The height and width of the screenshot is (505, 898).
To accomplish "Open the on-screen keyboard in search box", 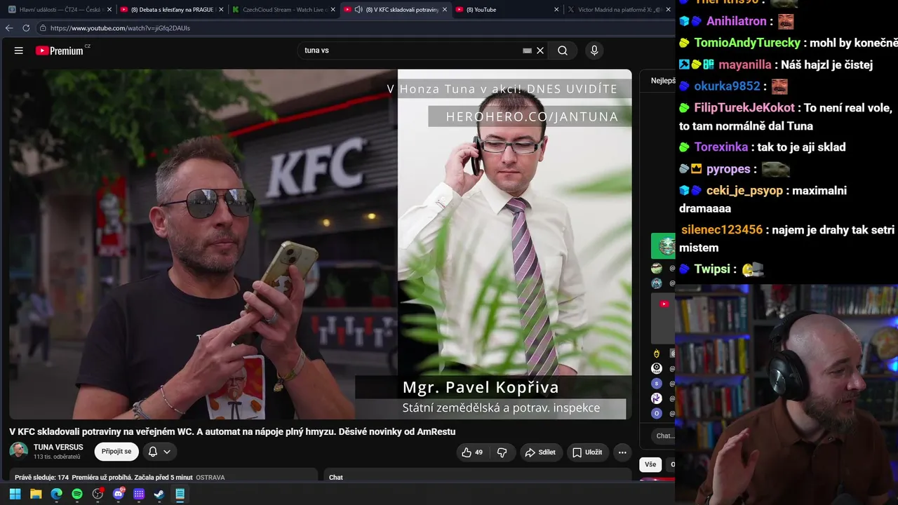I will 527,50.
